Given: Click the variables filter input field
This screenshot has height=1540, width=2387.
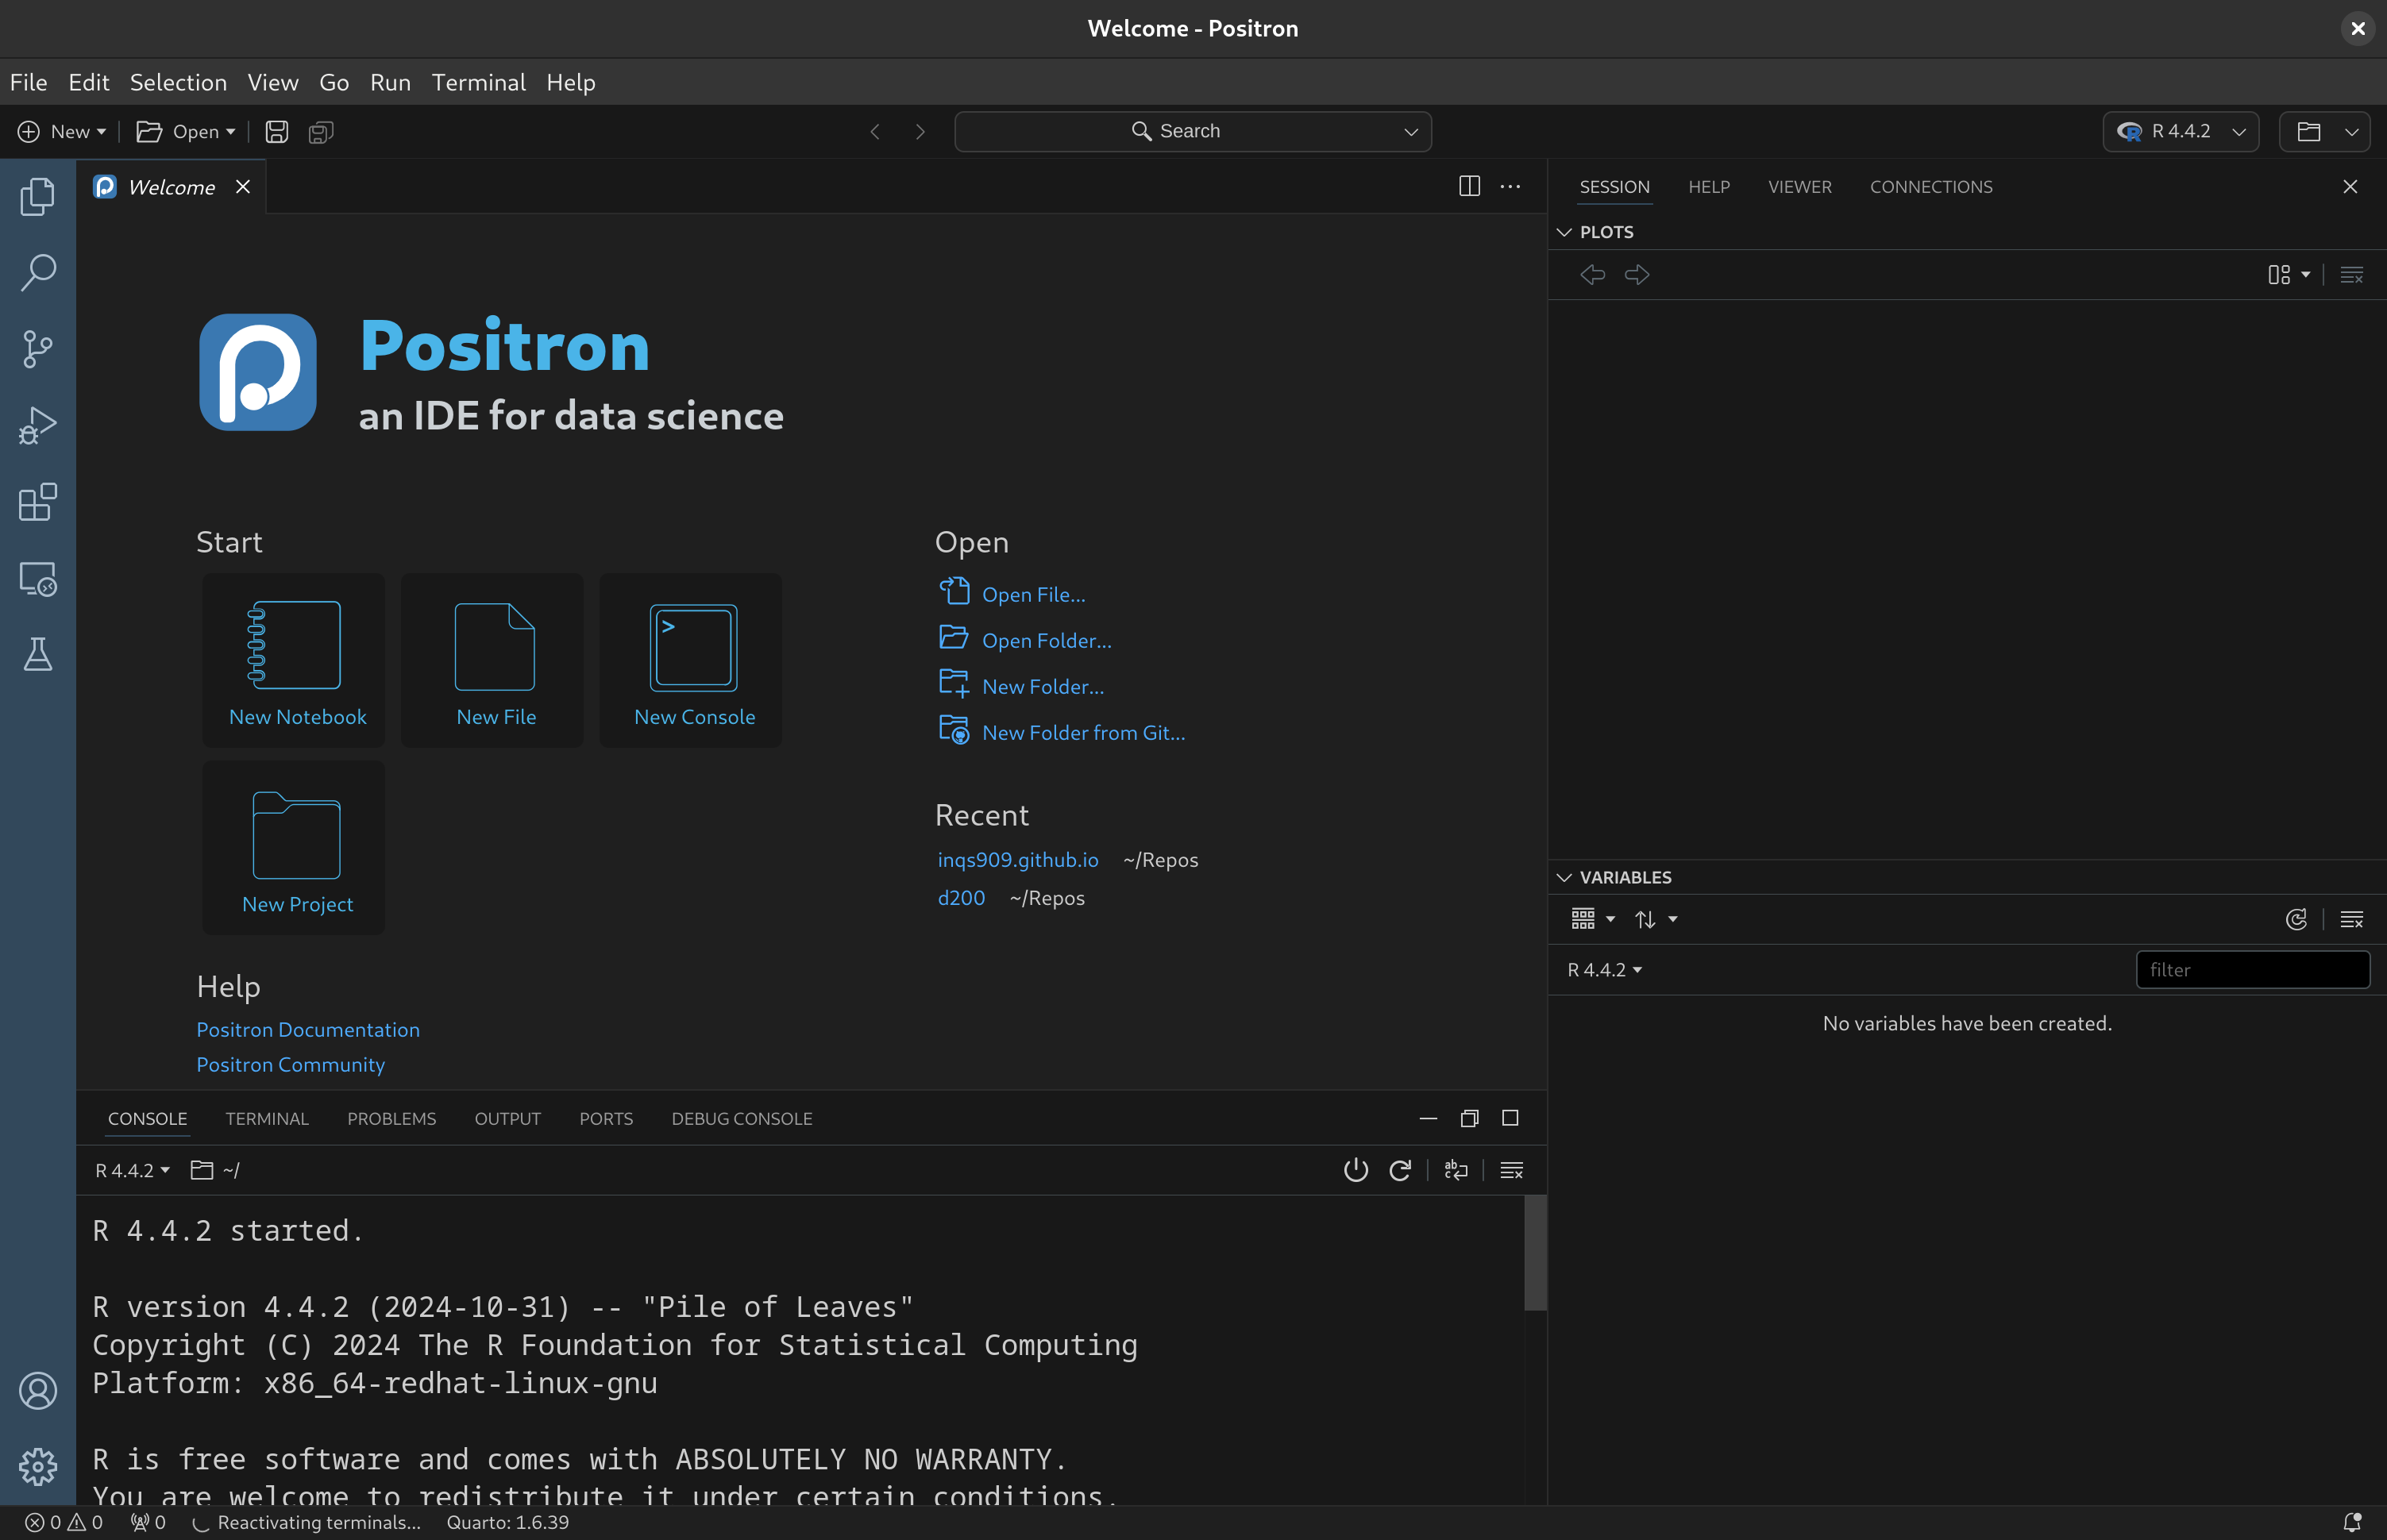Looking at the screenshot, I should coord(2252,969).
